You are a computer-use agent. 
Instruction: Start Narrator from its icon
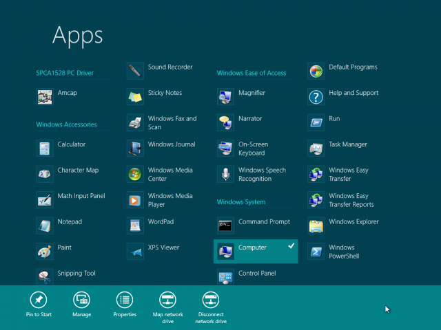226,122
